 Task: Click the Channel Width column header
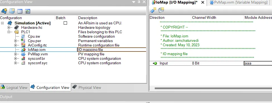point(217,17)
